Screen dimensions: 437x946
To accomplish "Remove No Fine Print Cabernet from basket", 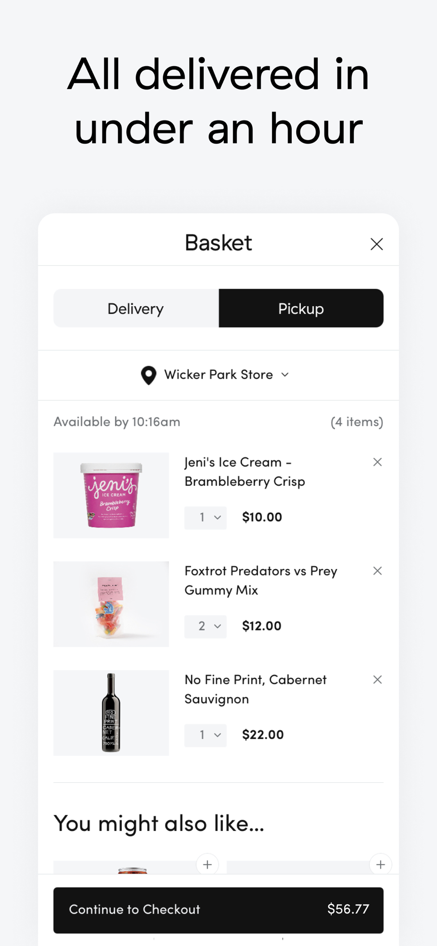I will pos(377,680).
